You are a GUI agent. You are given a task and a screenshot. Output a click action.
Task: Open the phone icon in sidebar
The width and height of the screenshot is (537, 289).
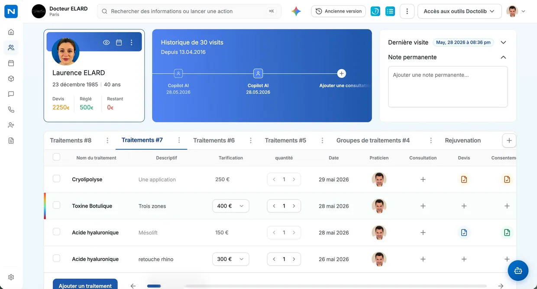tap(11, 110)
